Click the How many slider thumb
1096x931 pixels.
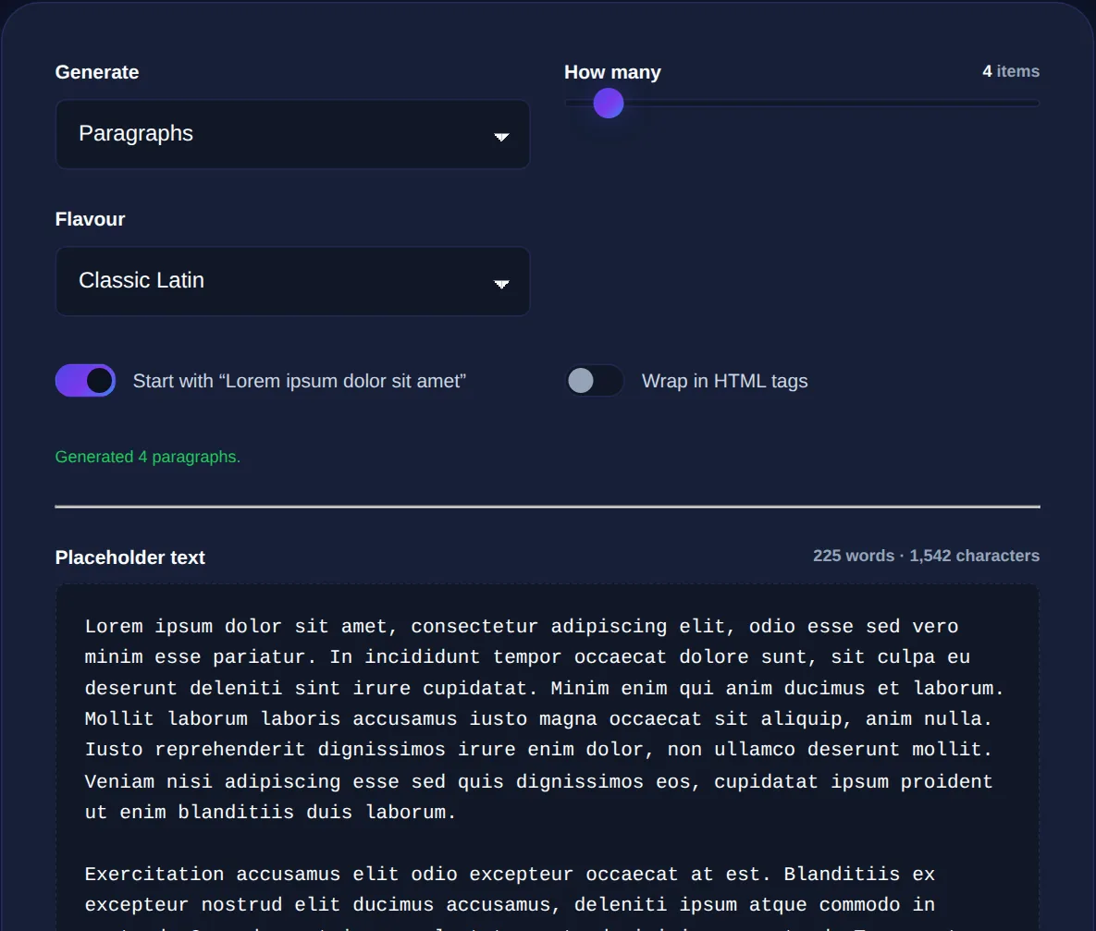coord(608,104)
